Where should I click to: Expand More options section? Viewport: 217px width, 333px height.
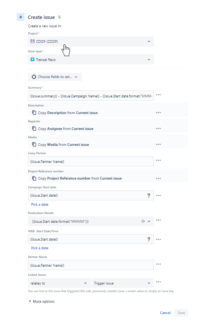(42, 301)
